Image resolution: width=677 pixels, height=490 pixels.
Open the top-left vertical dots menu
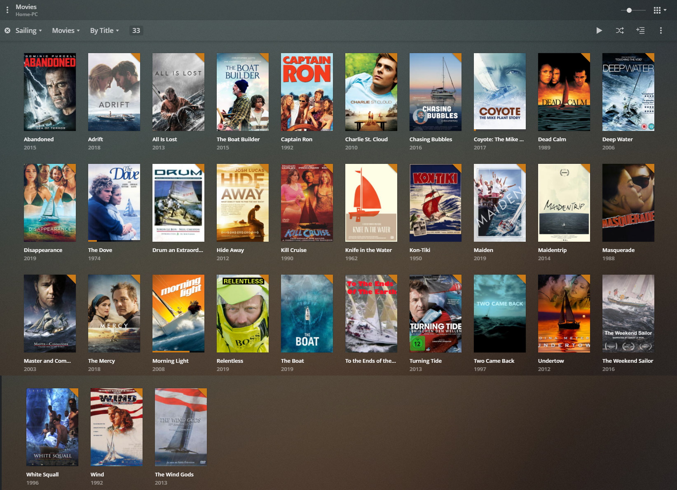pyautogui.click(x=7, y=10)
